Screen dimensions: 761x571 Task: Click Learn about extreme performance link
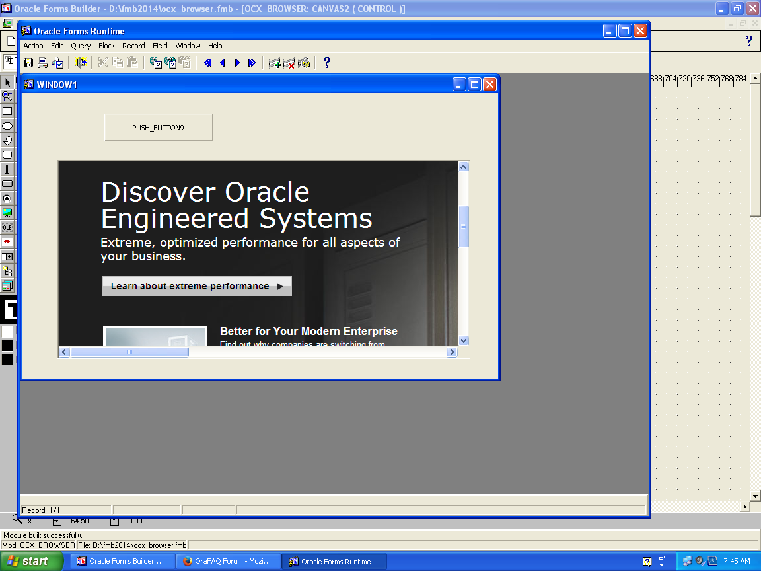tap(197, 286)
